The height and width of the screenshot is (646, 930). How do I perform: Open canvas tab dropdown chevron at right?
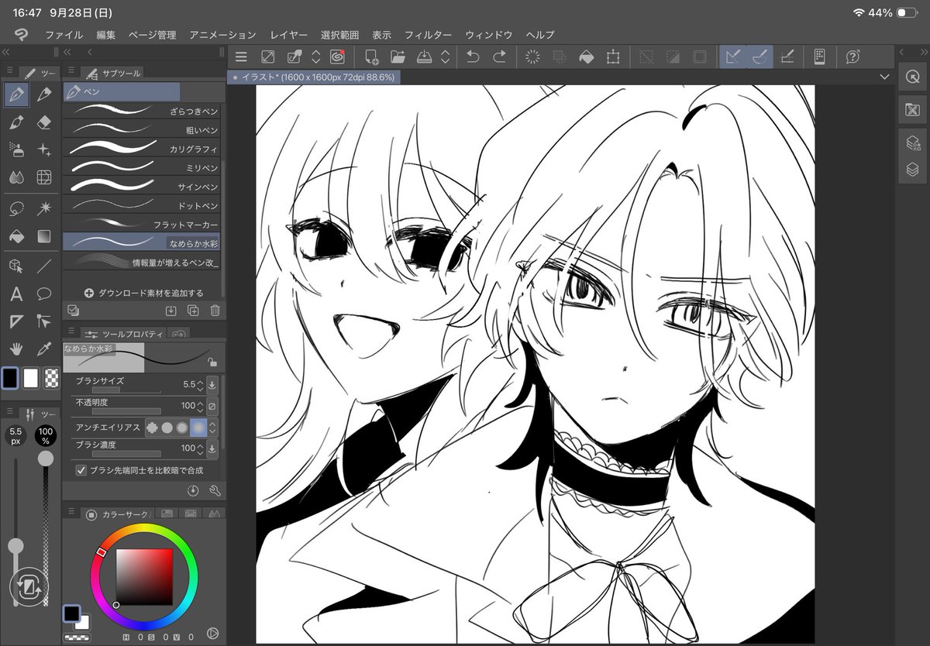pyautogui.click(x=885, y=77)
